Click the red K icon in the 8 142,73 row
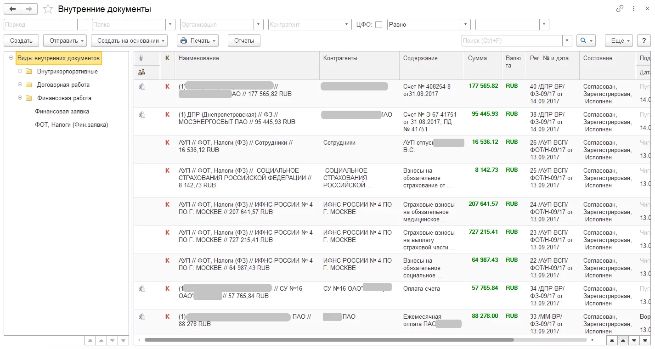This screenshot has width=655, height=349. [167, 170]
